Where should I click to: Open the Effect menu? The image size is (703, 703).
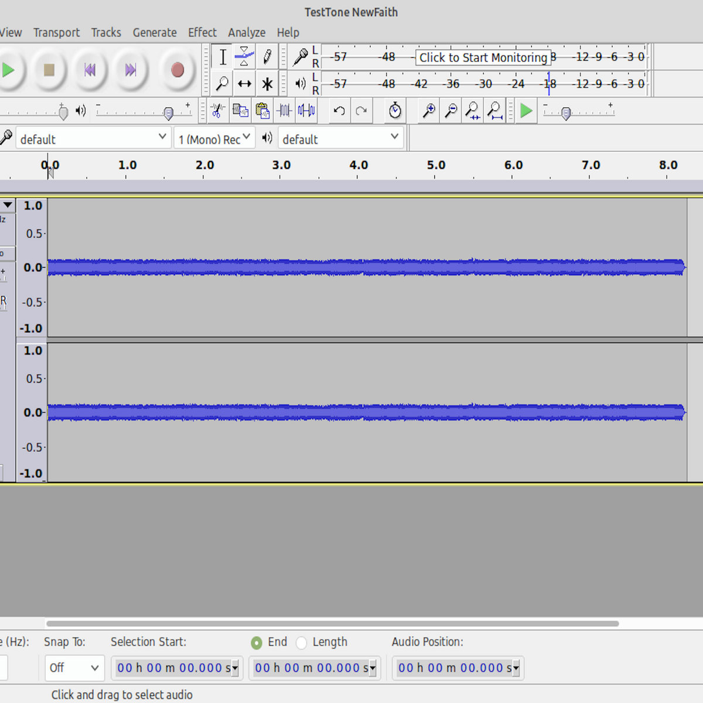coord(202,32)
